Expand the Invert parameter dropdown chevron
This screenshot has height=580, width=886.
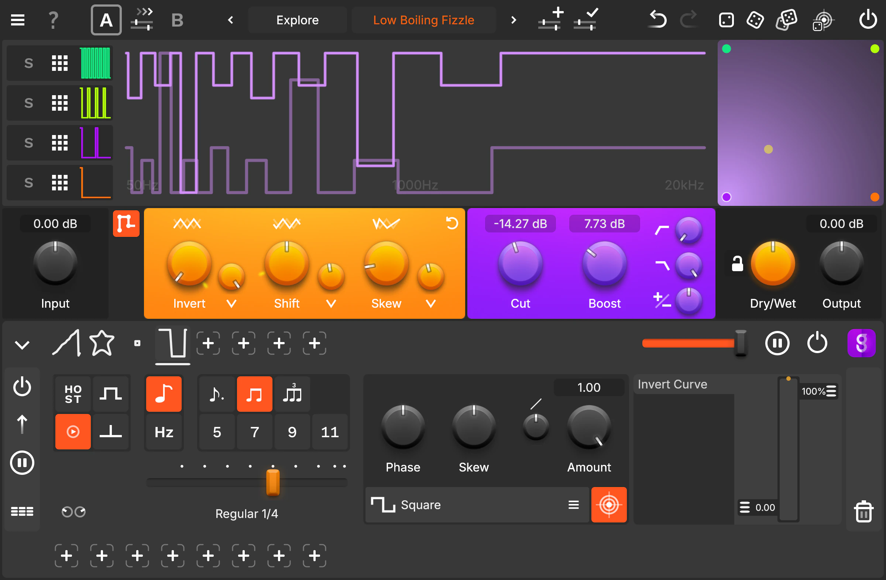tap(231, 303)
